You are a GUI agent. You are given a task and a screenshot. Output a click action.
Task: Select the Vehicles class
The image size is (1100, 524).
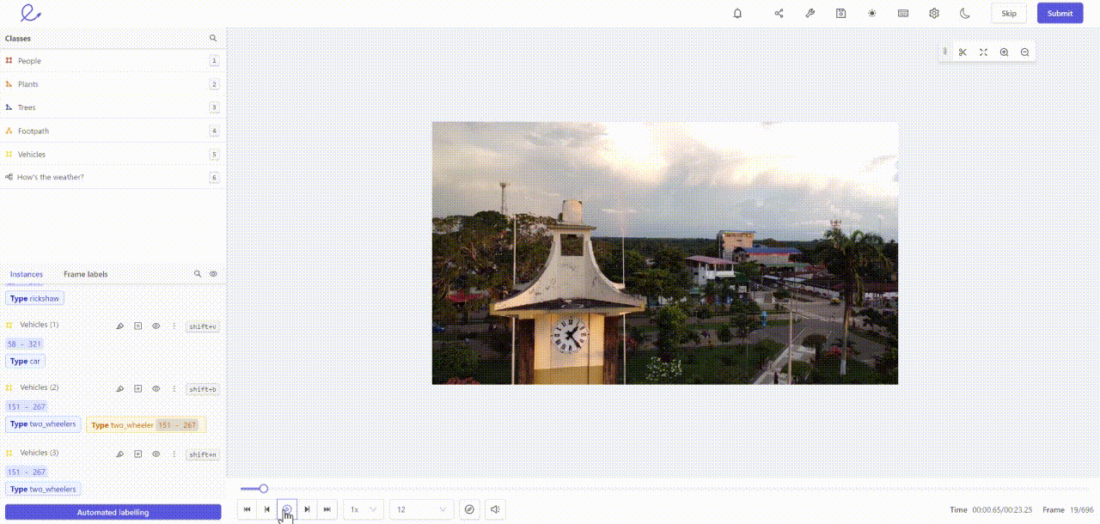click(x=113, y=154)
